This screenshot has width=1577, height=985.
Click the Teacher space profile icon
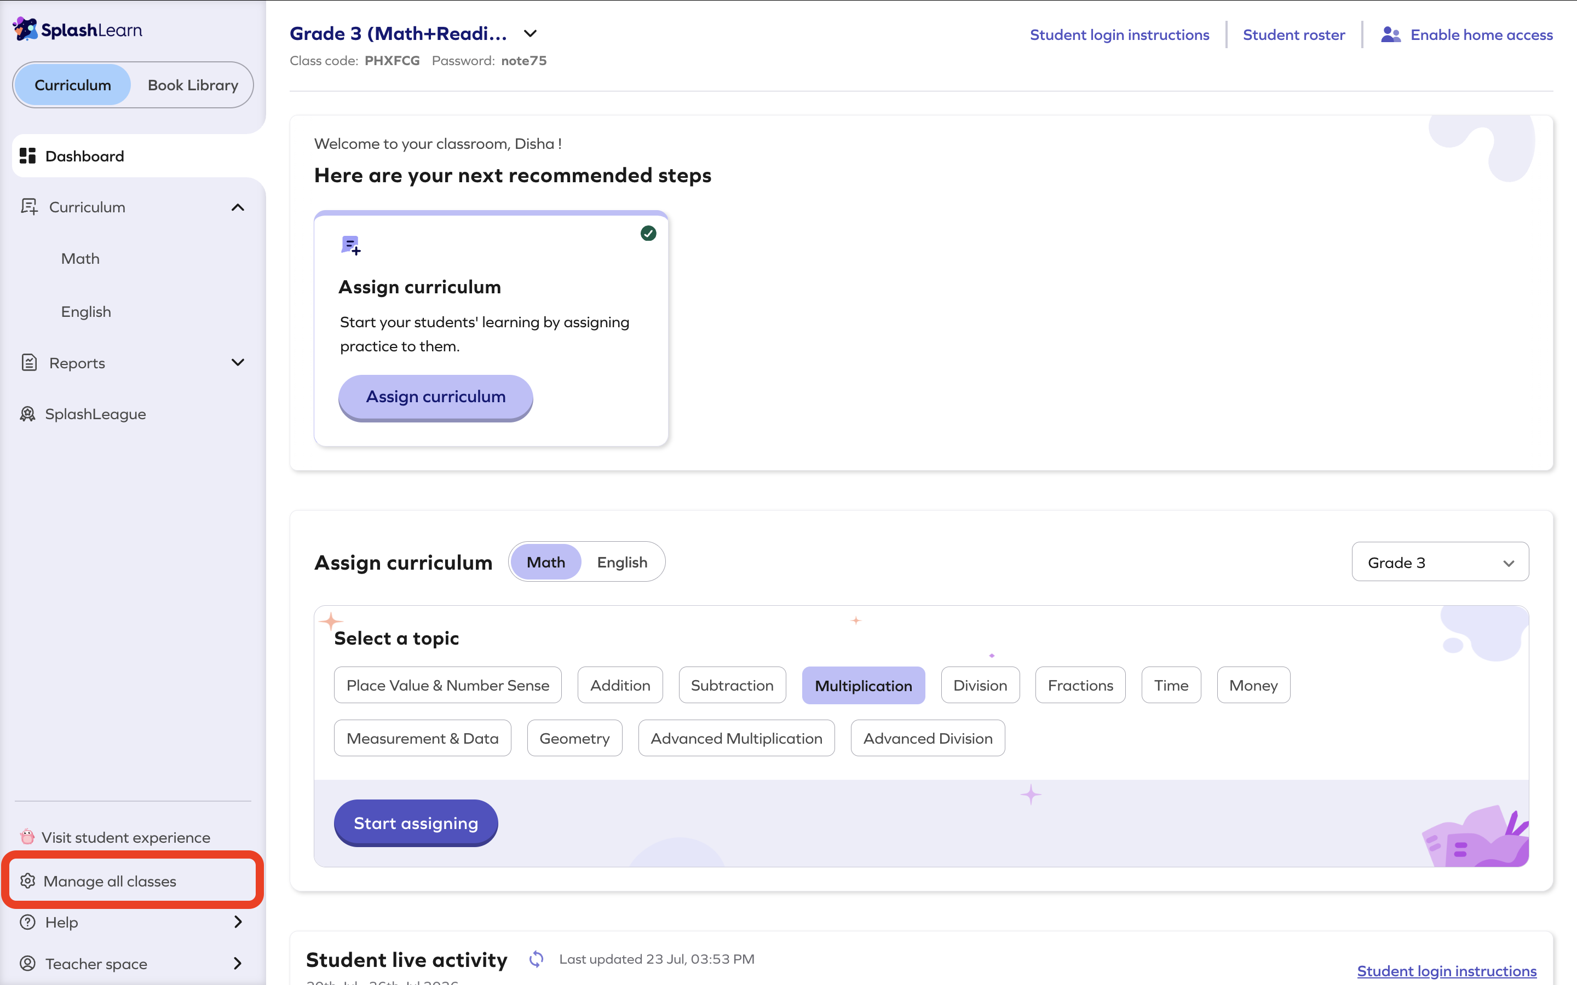(27, 963)
